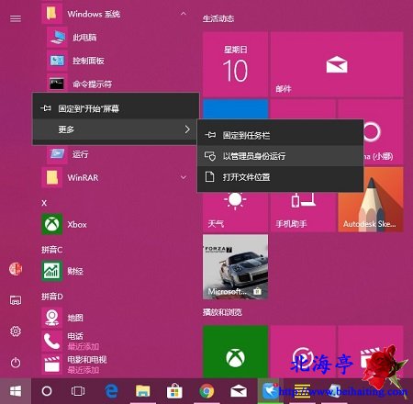The image size is (413, 404).
Task: Click the 生活动态 group title
Action: [218, 18]
